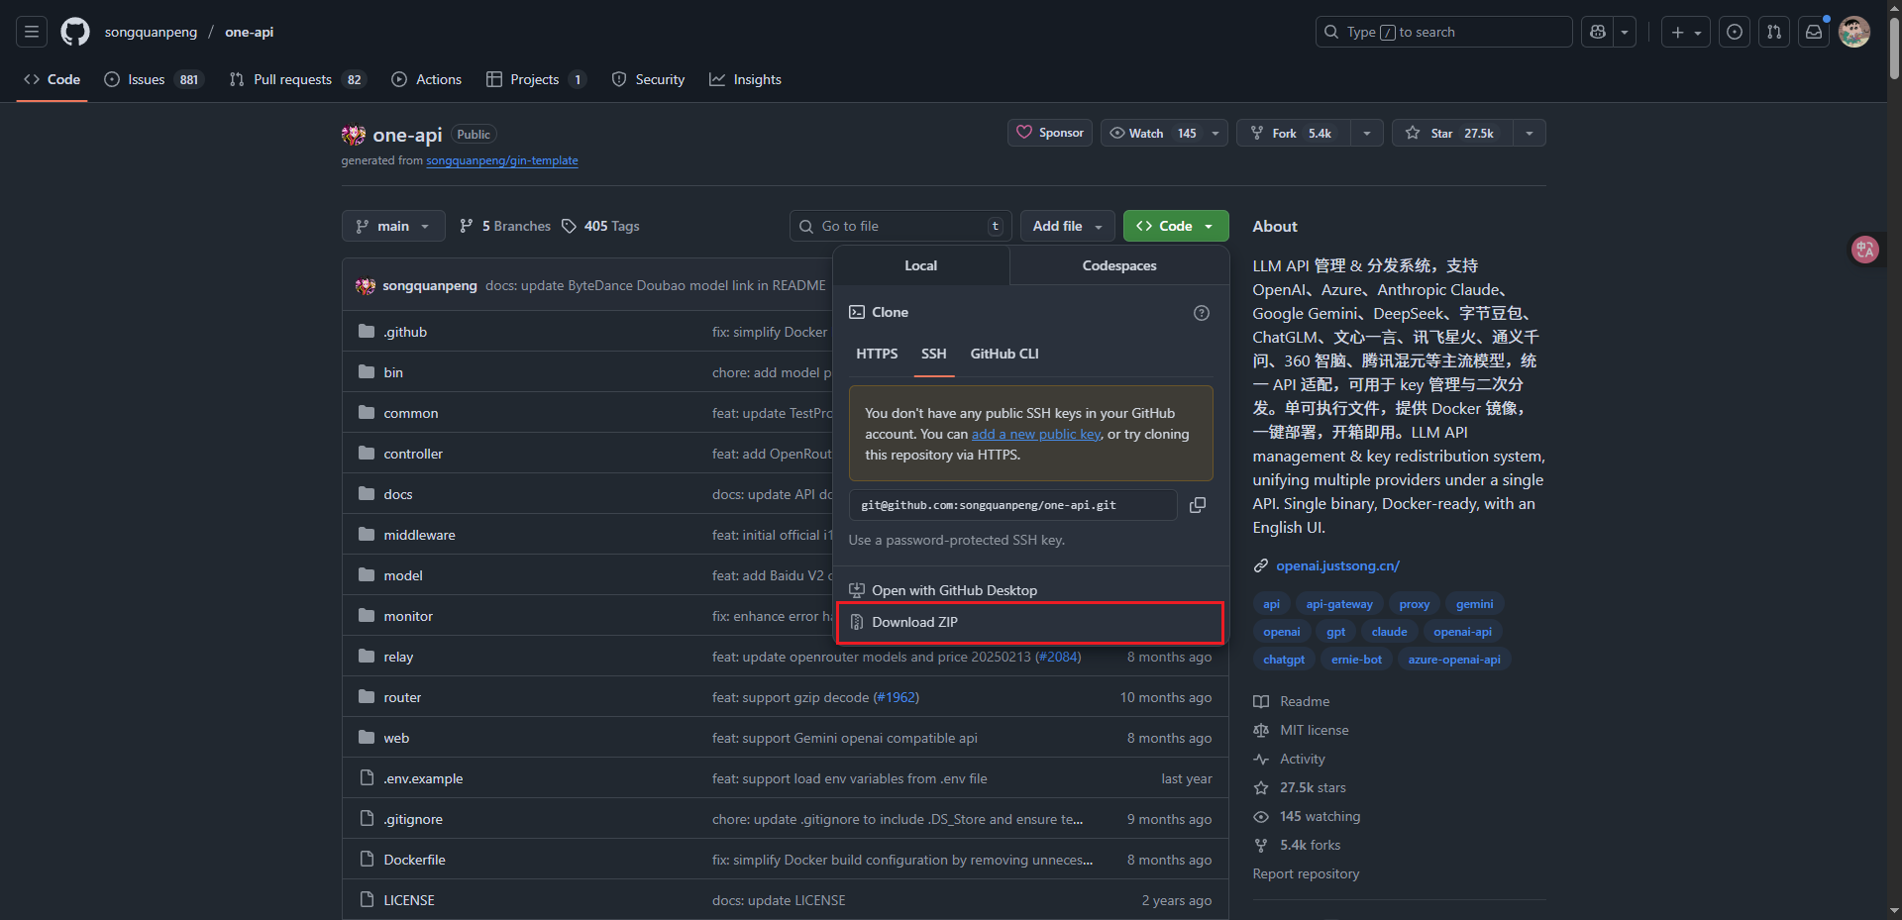Switch to the Codespaces tab
1902x920 pixels.
[1118, 265]
